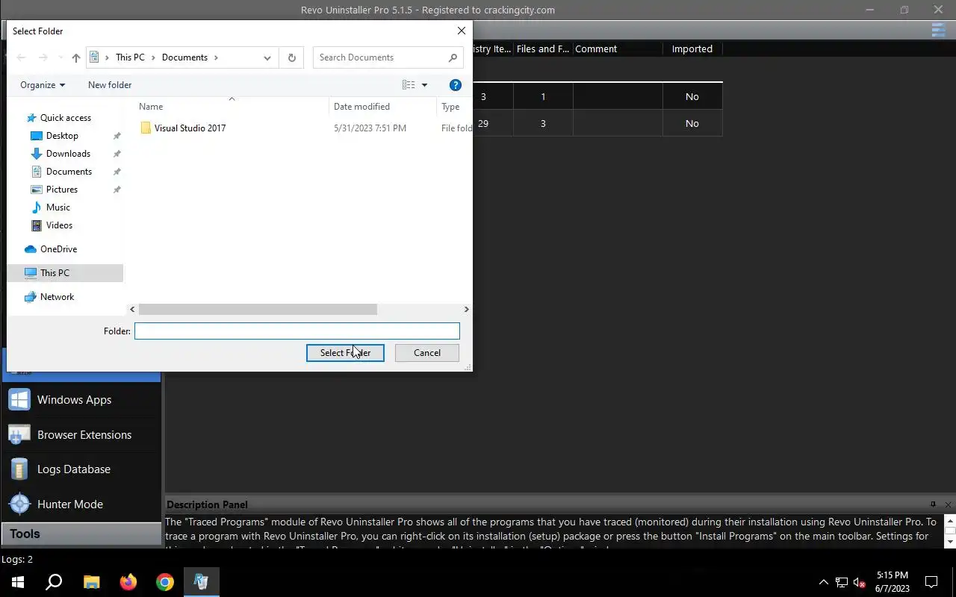Screen dimensions: 956x597
Task: Open the Organize menu
Action: (43, 85)
